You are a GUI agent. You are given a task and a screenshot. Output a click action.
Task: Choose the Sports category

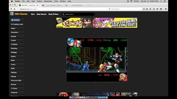(x=17, y=56)
